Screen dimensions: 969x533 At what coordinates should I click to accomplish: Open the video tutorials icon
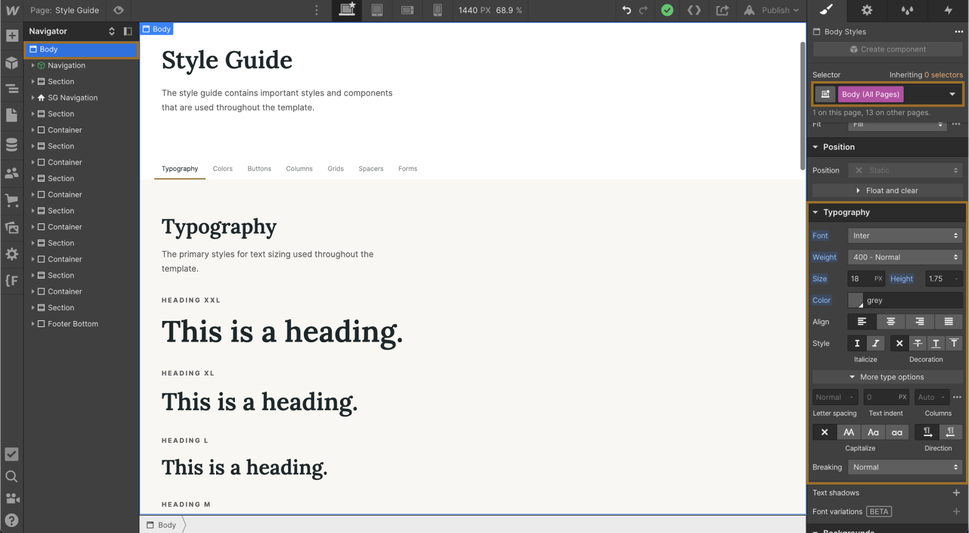[x=11, y=498]
